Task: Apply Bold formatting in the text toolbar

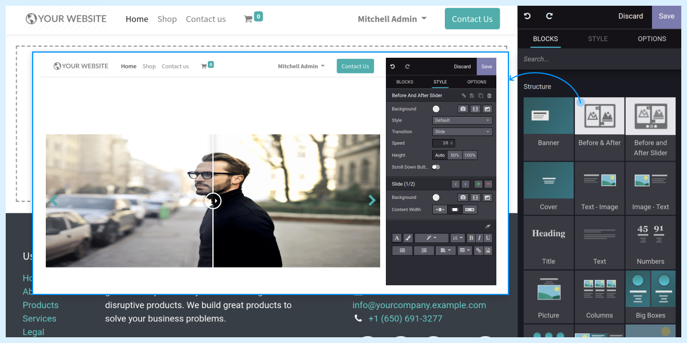Action: (x=471, y=237)
